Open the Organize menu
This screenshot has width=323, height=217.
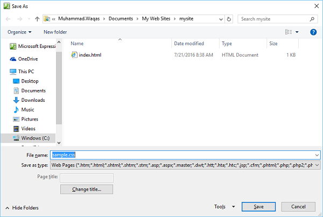19,32
